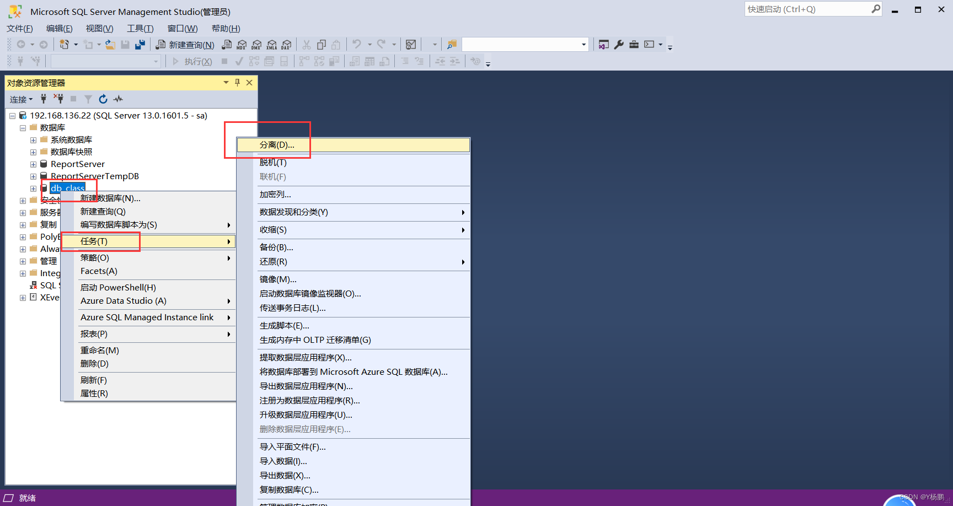Open the 还原(R) submenu
Image resolution: width=953 pixels, height=506 pixels.
354,262
